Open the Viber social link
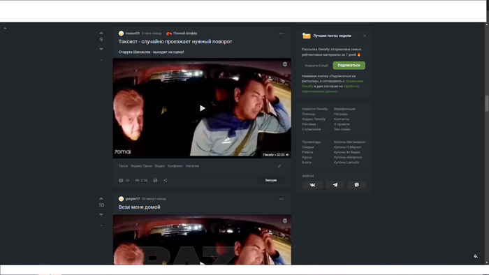Viewport: 489px width, 275px height. (x=356, y=185)
